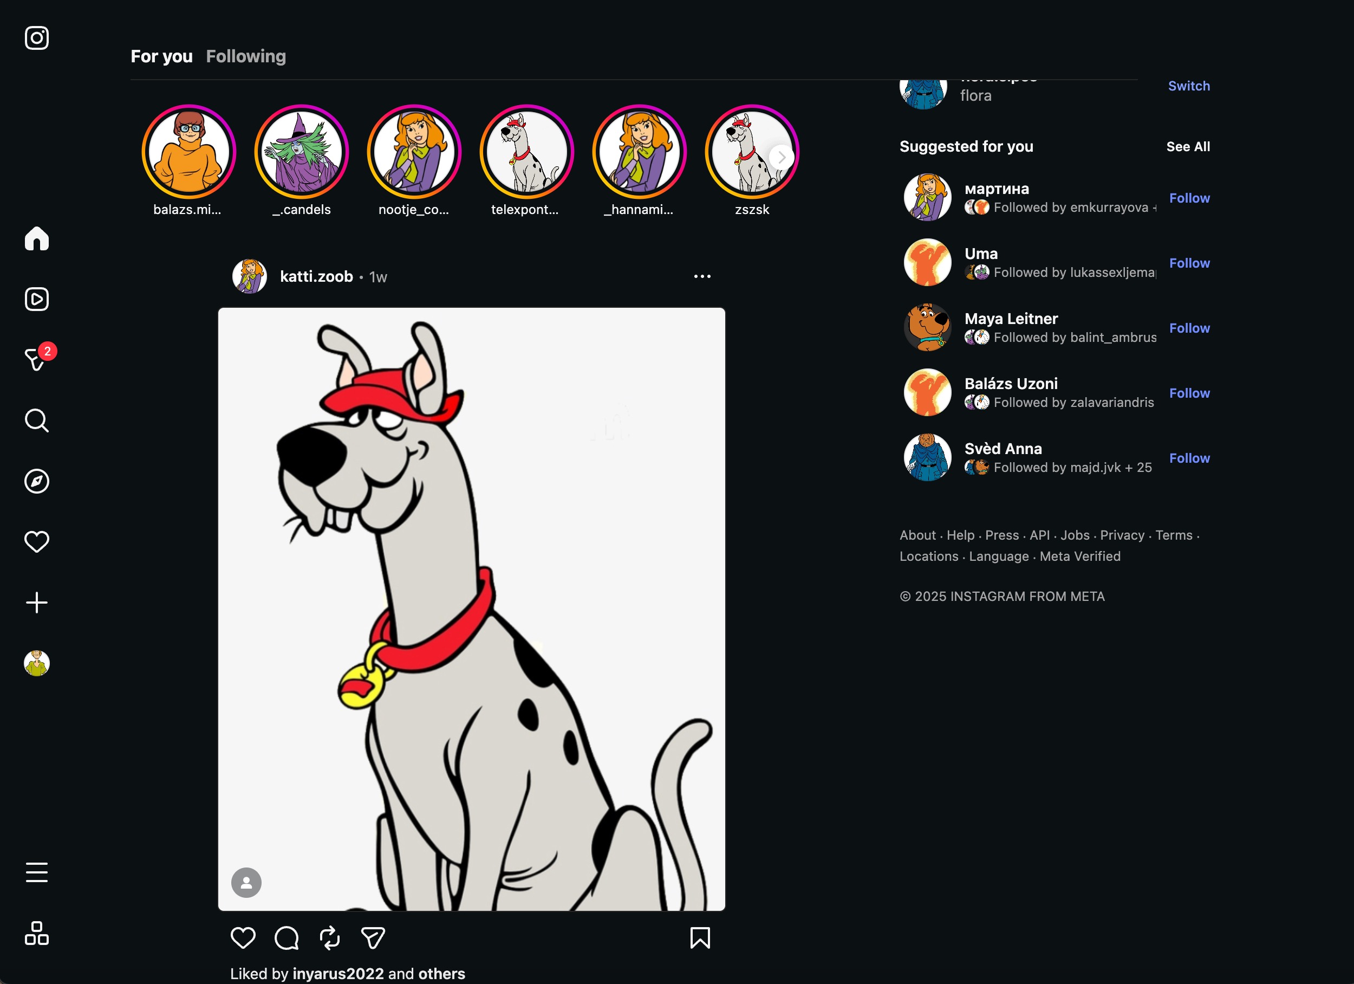Share the post via paper plane icon
This screenshot has width=1354, height=984.
point(373,937)
